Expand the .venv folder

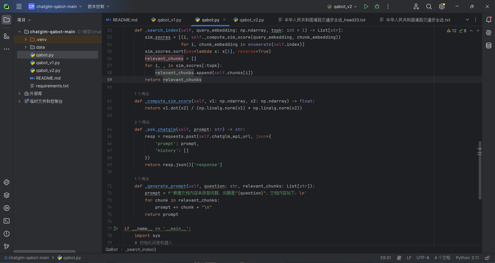pos(26,39)
